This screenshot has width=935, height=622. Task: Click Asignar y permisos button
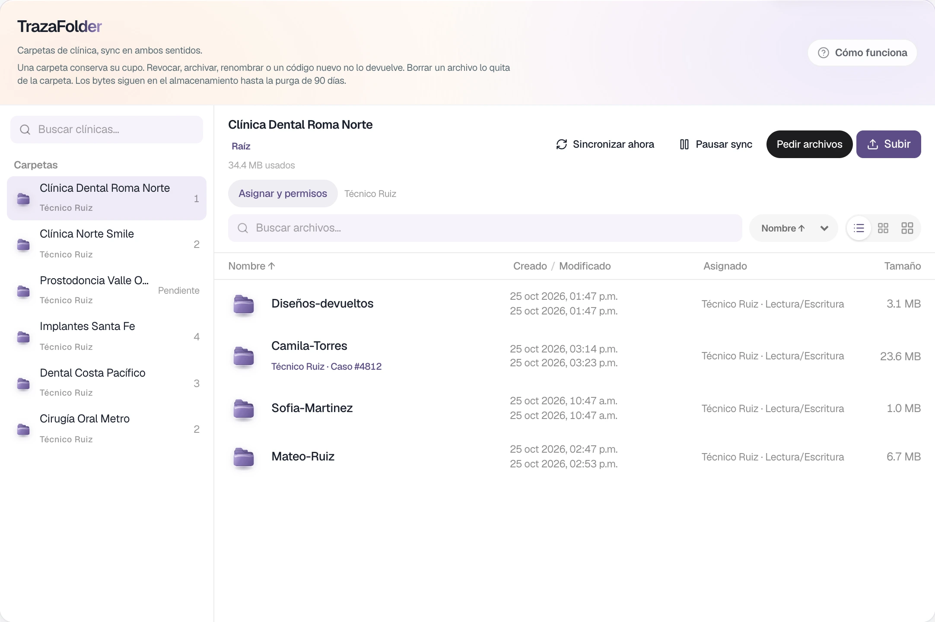283,194
